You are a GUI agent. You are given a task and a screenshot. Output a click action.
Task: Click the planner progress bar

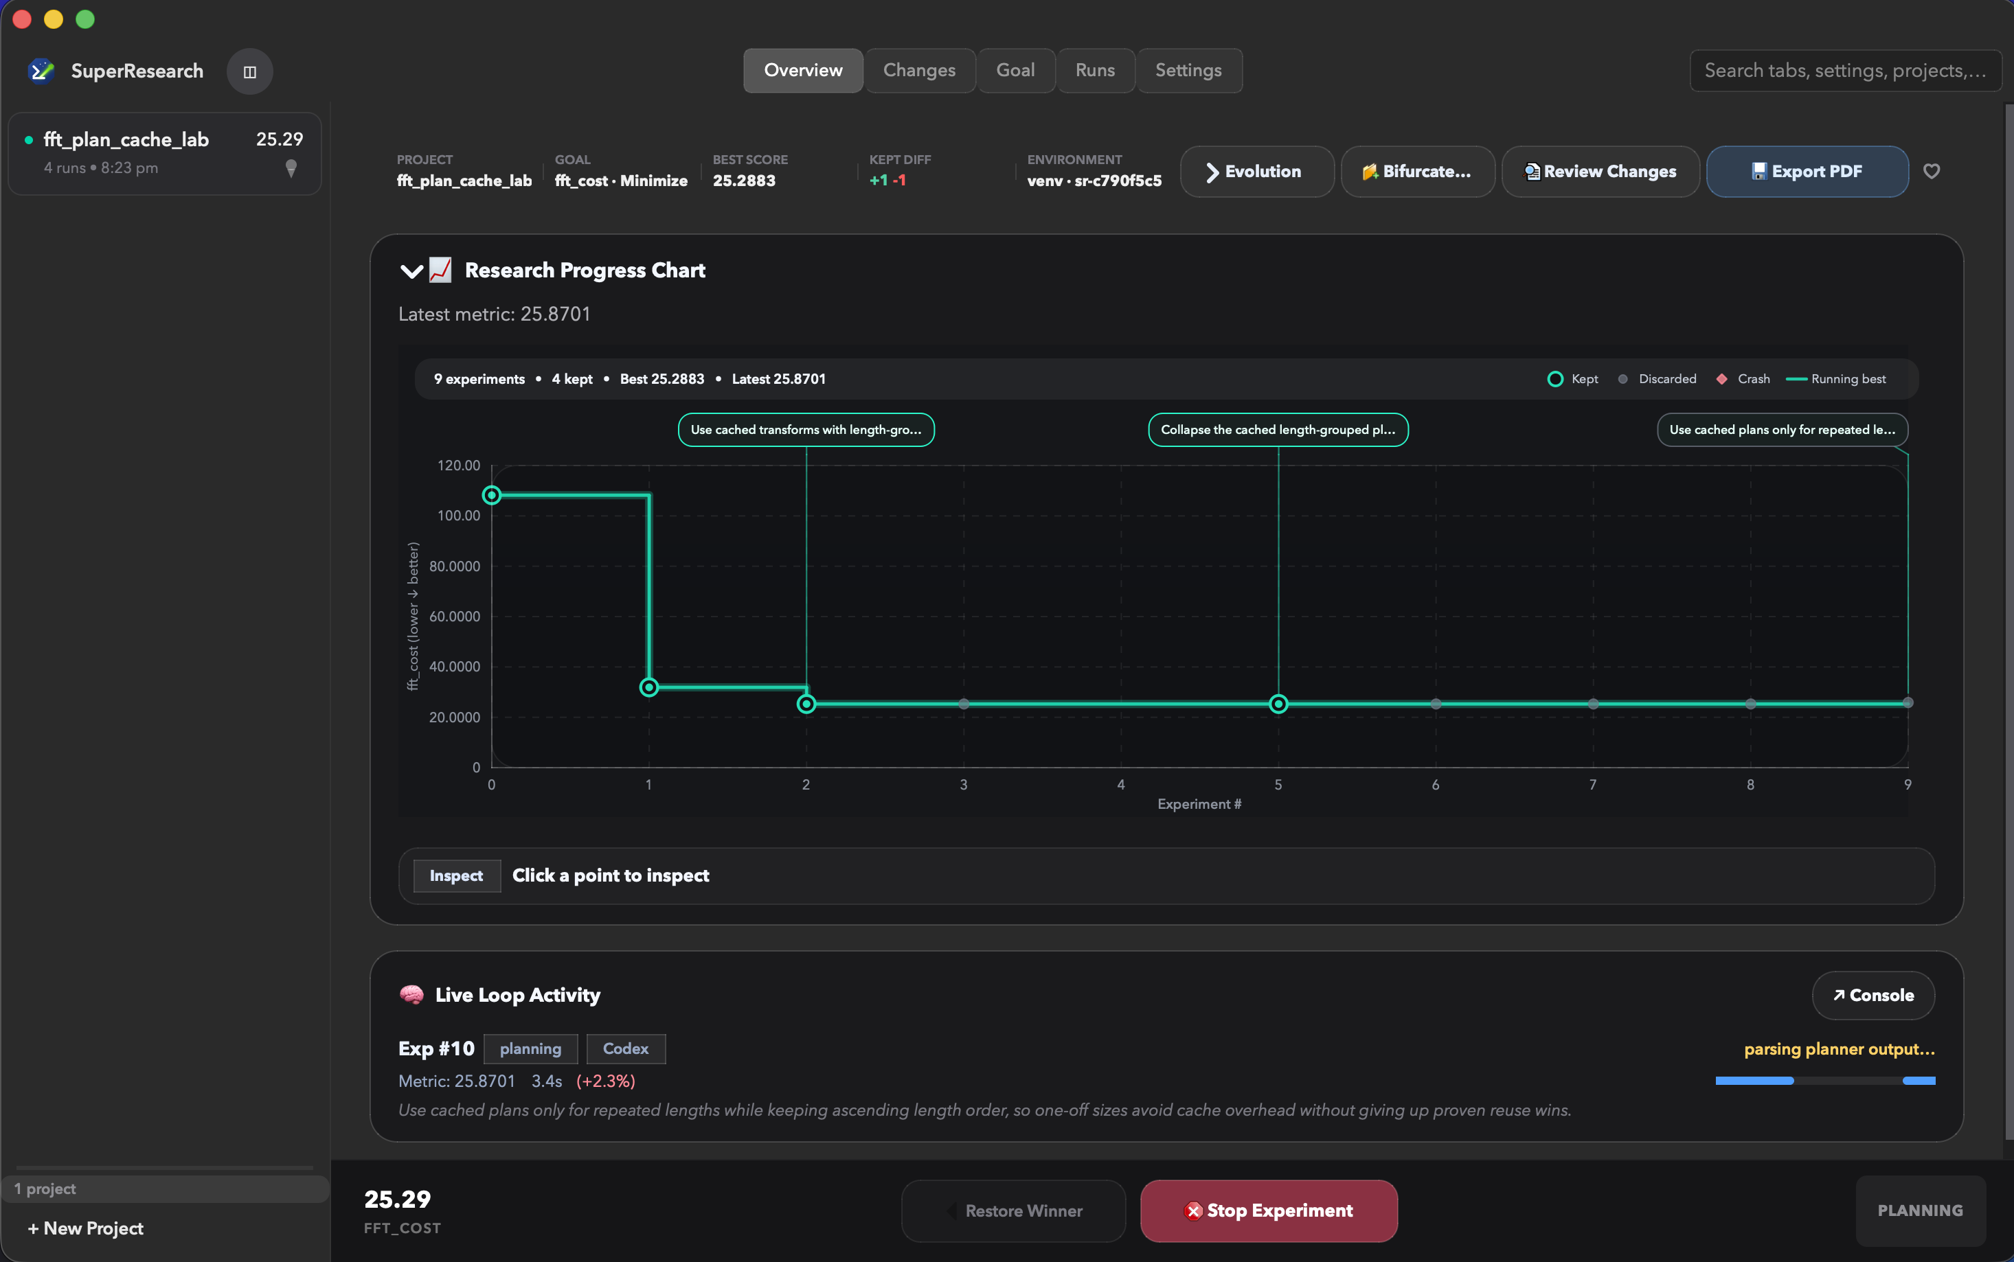click(1824, 1081)
